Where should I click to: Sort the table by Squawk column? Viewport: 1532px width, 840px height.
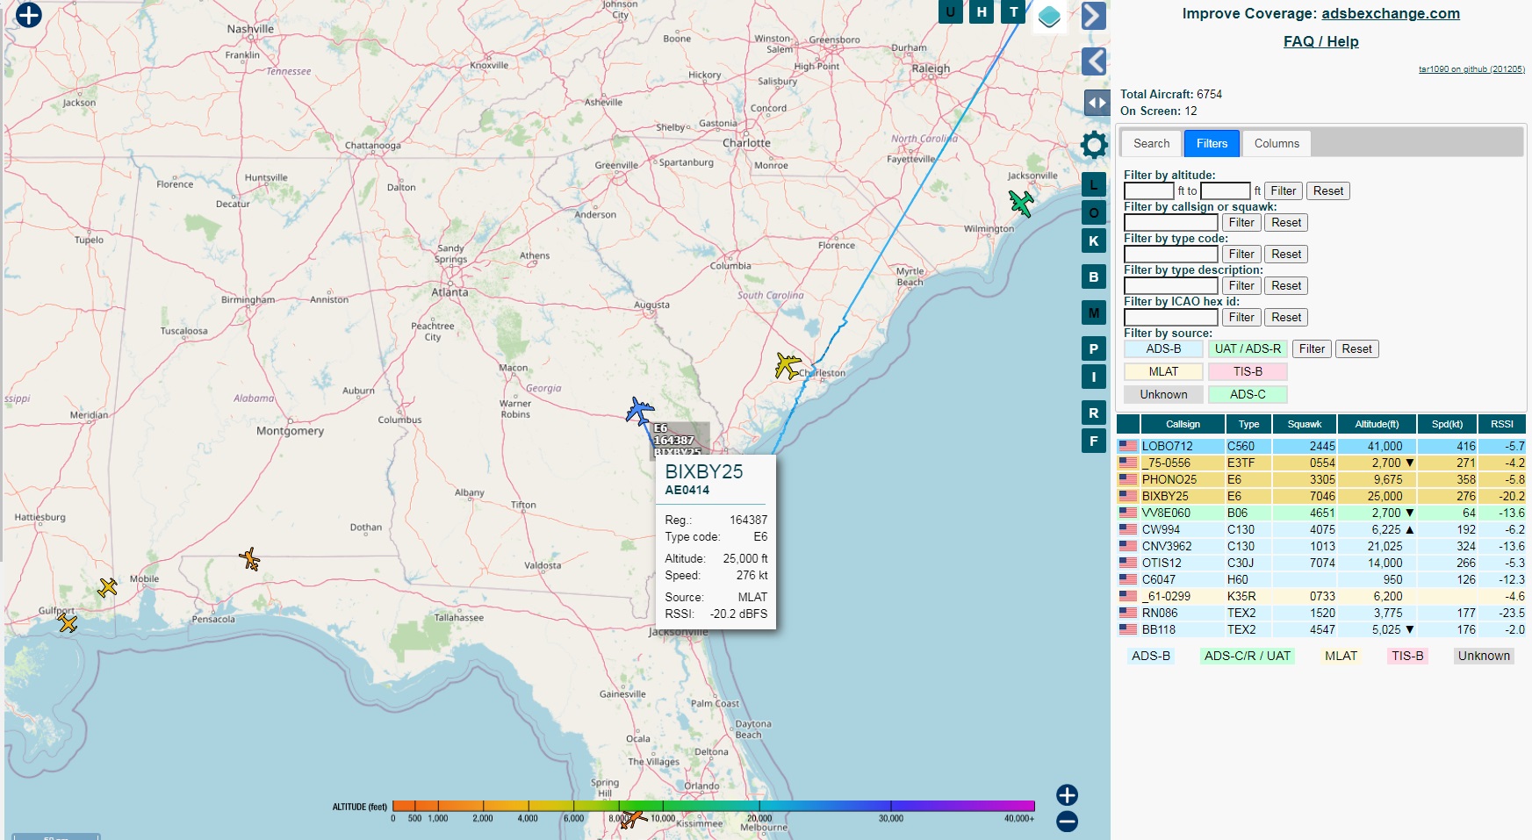pyautogui.click(x=1304, y=424)
